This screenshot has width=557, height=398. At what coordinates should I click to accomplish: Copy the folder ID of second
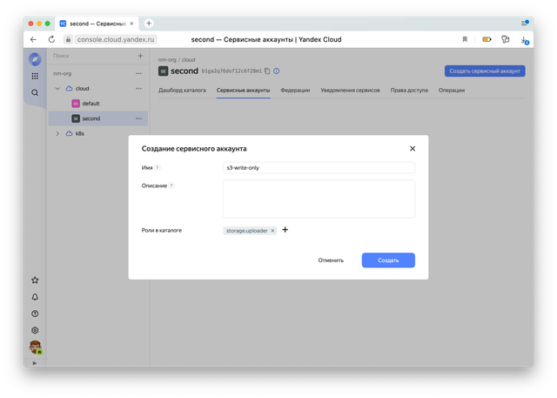[x=267, y=71]
